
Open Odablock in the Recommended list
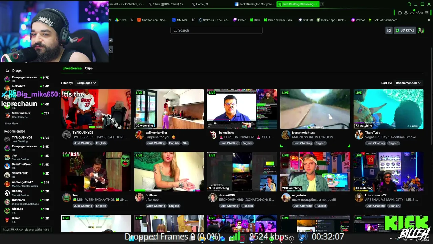(27, 202)
